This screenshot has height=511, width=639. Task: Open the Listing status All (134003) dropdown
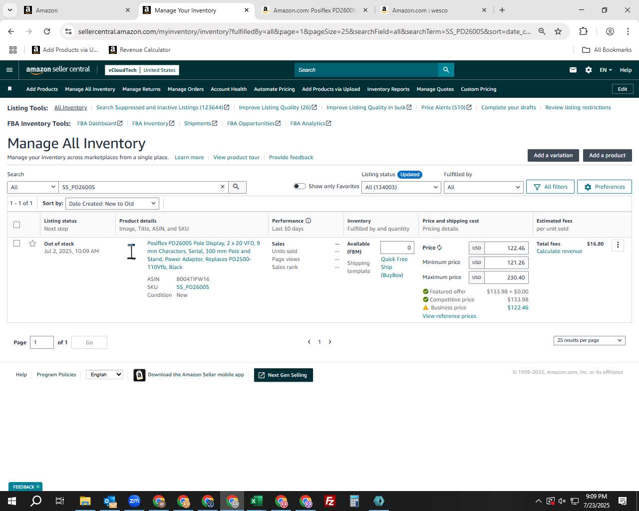pyautogui.click(x=401, y=187)
